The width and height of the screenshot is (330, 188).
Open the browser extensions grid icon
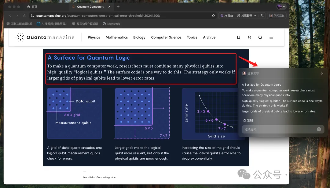click(262, 16)
